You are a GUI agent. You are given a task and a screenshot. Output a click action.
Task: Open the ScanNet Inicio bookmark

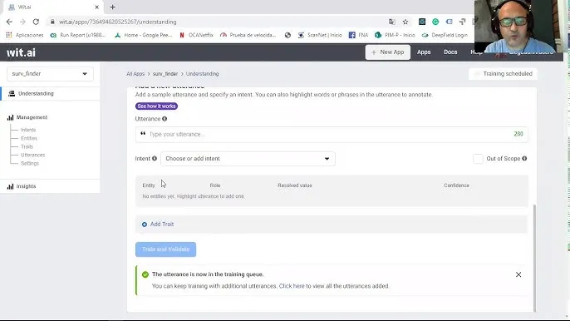(x=320, y=35)
